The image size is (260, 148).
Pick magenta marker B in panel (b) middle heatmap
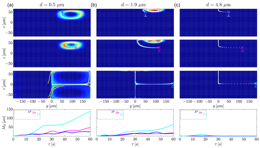point(159,48)
